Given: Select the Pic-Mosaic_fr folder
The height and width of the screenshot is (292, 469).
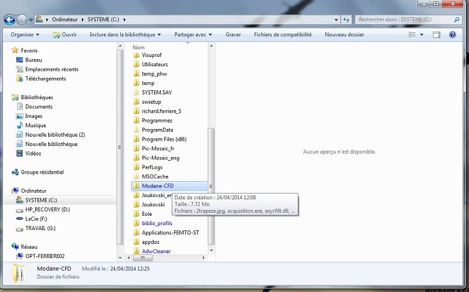Looking at the screenshot, I should click(x=158, y=148).
